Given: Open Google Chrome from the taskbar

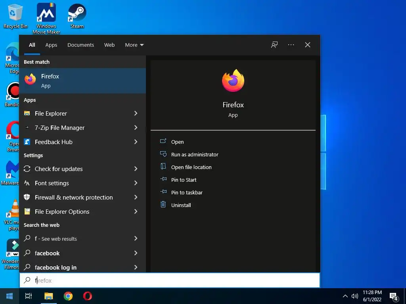Looking at the screenshot, I should pyautogui.click(x=68, y=296).
